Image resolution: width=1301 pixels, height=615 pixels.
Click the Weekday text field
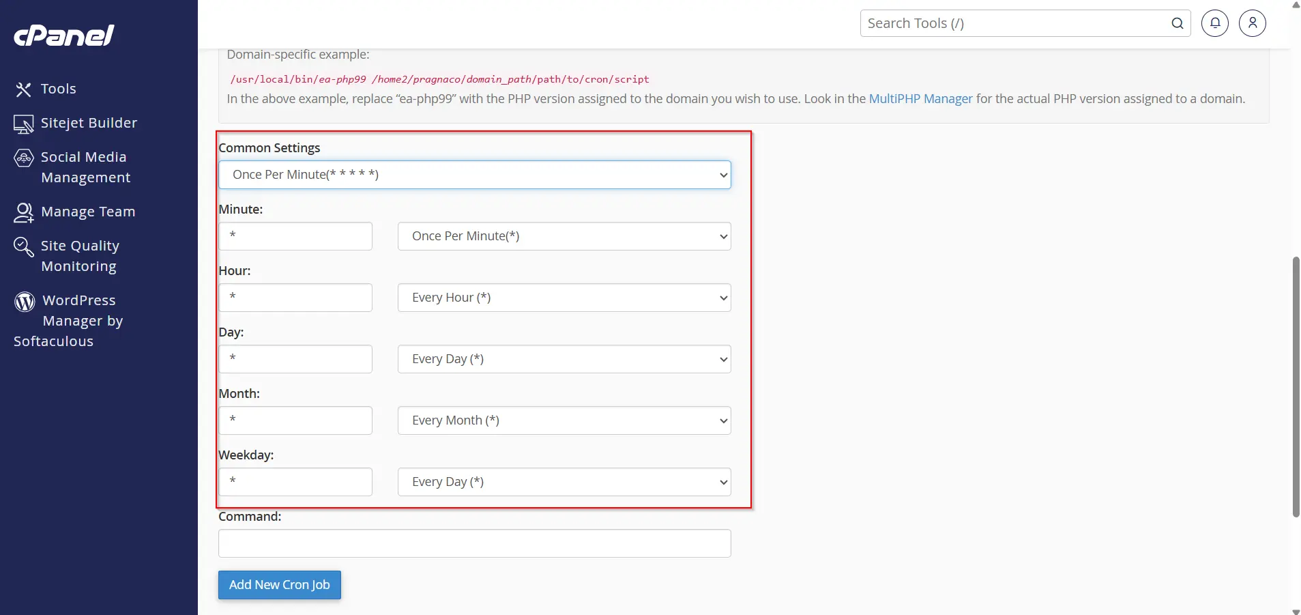[x=295, y=482]
